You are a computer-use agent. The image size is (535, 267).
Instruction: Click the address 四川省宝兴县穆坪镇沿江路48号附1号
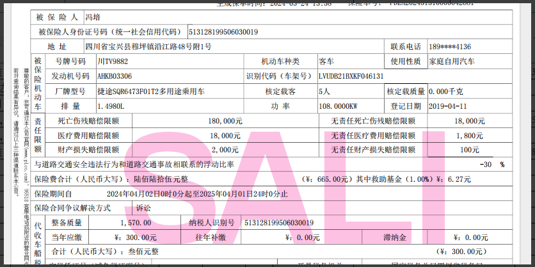coord(148,47)
